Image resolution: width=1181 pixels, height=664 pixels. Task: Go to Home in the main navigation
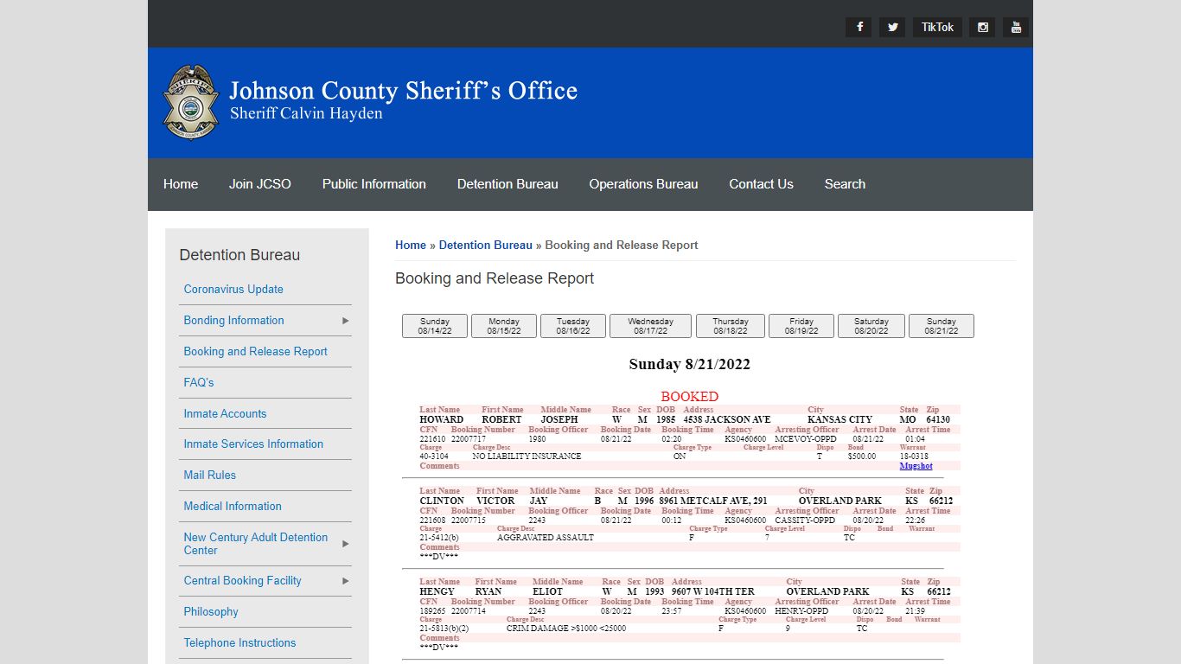181,184
